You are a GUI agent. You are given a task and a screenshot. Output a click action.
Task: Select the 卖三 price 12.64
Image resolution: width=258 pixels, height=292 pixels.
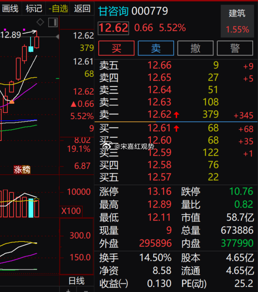(x=159, y=90)
